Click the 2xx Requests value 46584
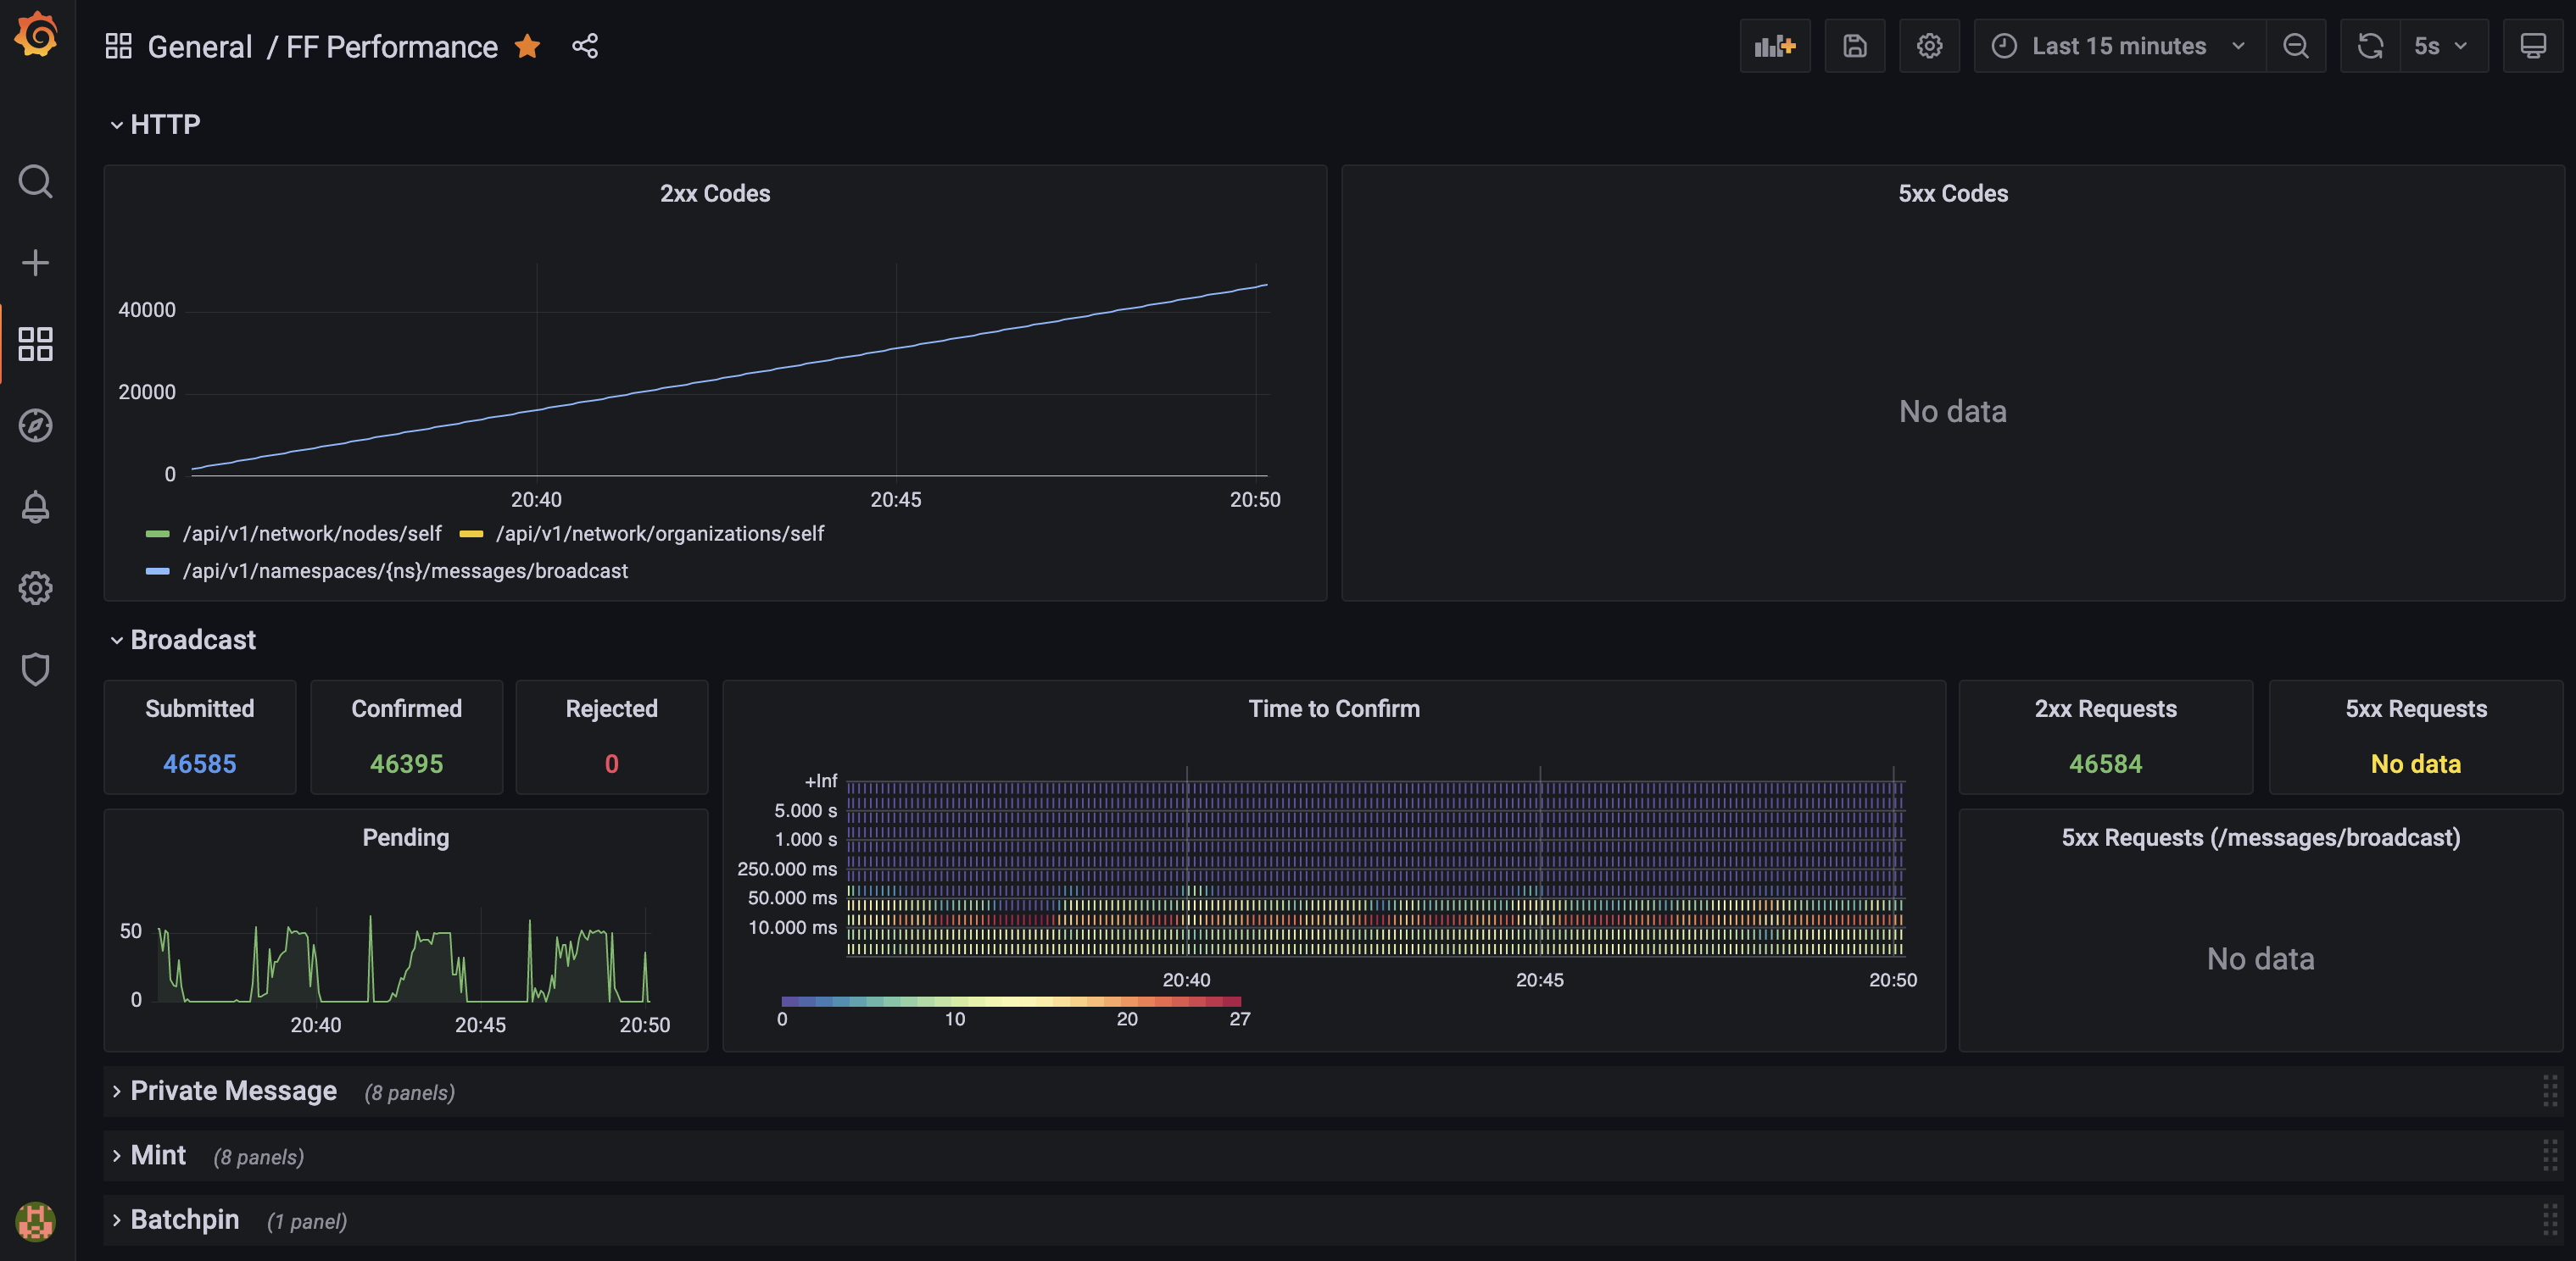Screen dimensions: 2576x1261 (2106, 764)
